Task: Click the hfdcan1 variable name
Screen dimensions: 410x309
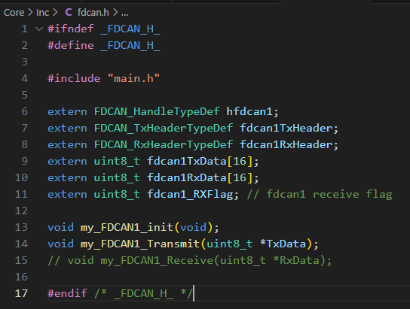Action: (x=249, y=111)
